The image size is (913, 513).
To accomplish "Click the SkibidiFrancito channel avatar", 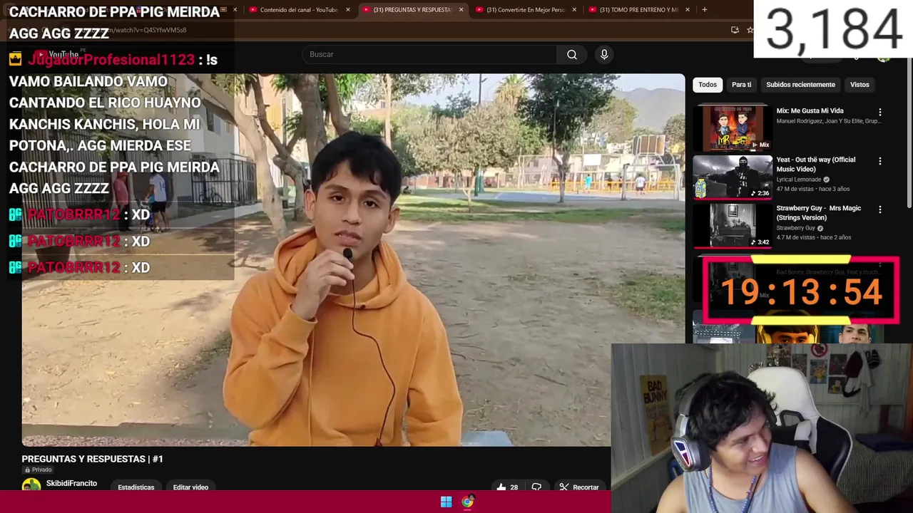I will pyautogui.click(x=31, y=486).
